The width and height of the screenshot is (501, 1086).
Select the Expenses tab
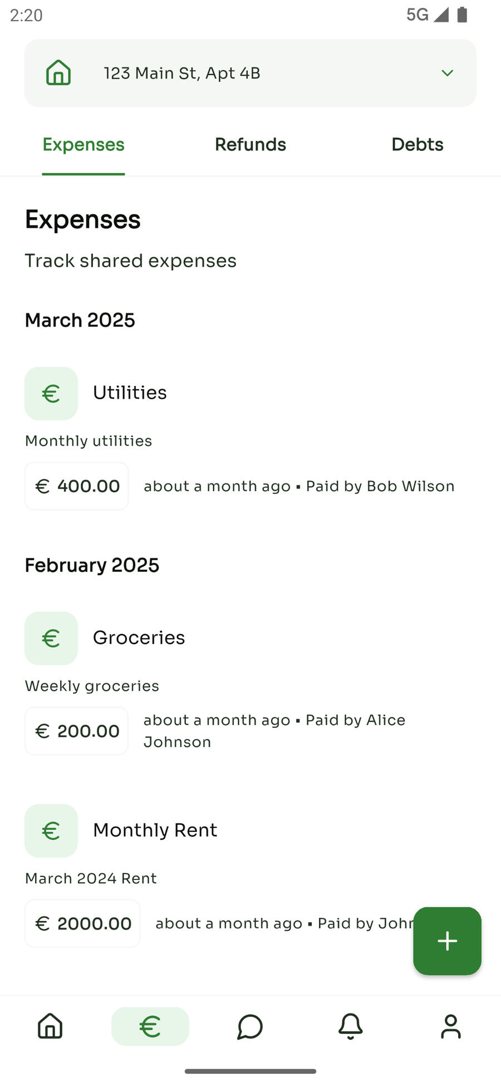point(83,145)
